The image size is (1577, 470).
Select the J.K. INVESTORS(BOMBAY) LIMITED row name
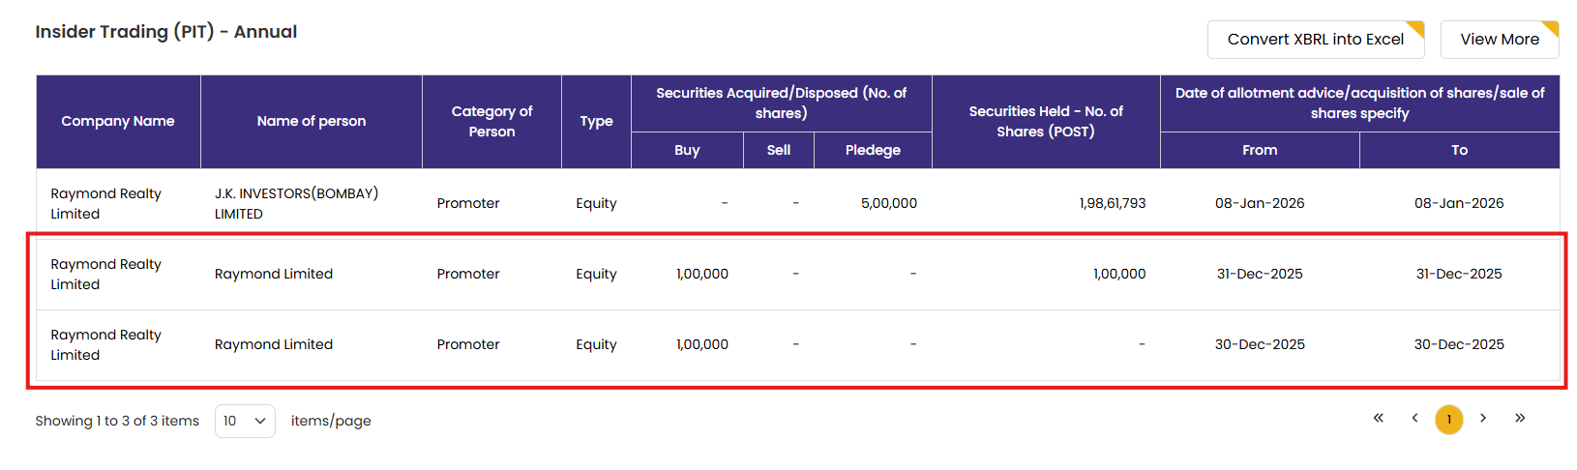click(296, 203)
